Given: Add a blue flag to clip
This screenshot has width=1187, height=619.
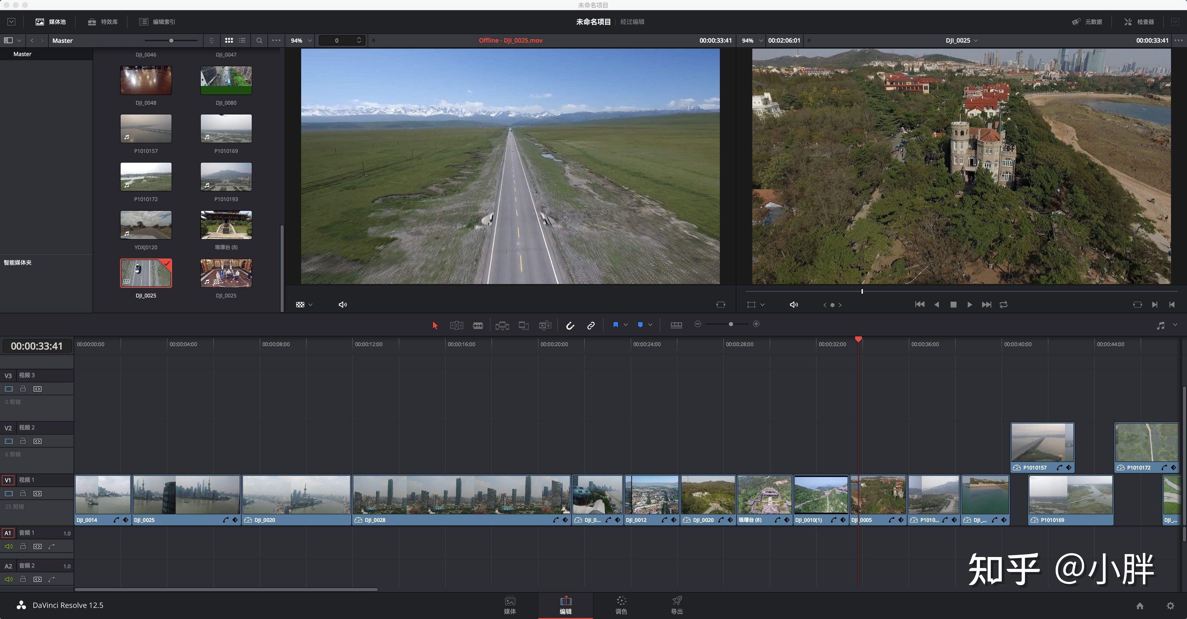Looking at the screenshot, I should point(616,325).
